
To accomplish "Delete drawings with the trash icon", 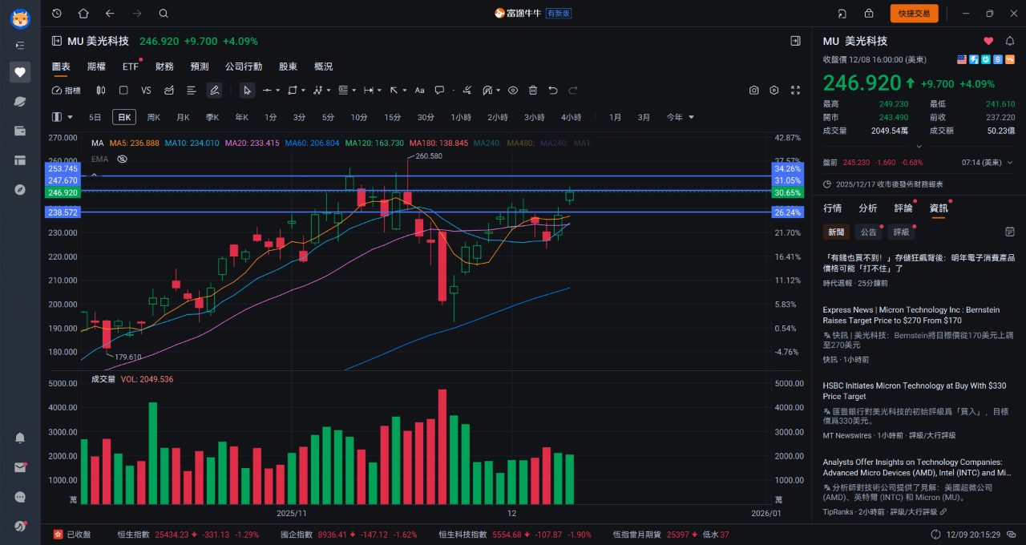I will coord(532,91).
